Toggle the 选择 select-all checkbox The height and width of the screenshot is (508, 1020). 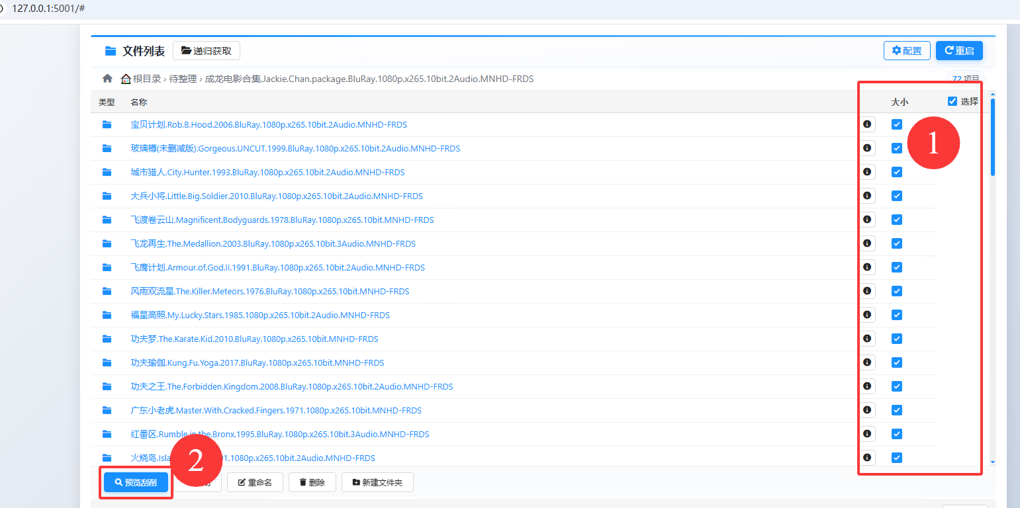(952, 101)
